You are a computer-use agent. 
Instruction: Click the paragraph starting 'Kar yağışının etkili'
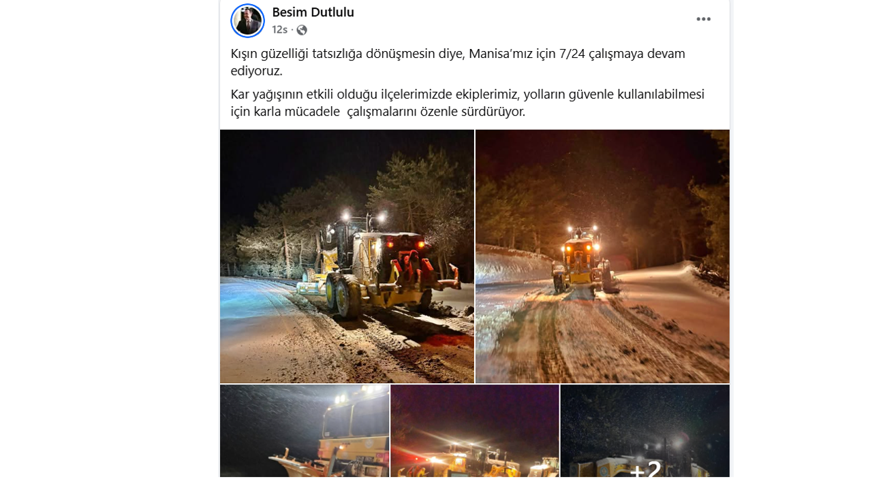coord(467,103)
